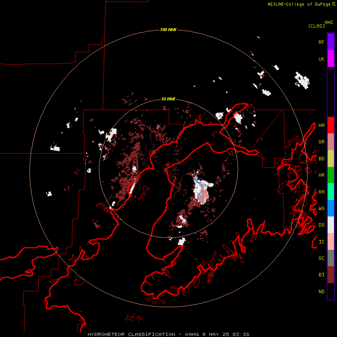Click the "50 NMI" range ring label
Viewport: 337px width, 337px height.
pyautogui.click(x=168, y=99)
